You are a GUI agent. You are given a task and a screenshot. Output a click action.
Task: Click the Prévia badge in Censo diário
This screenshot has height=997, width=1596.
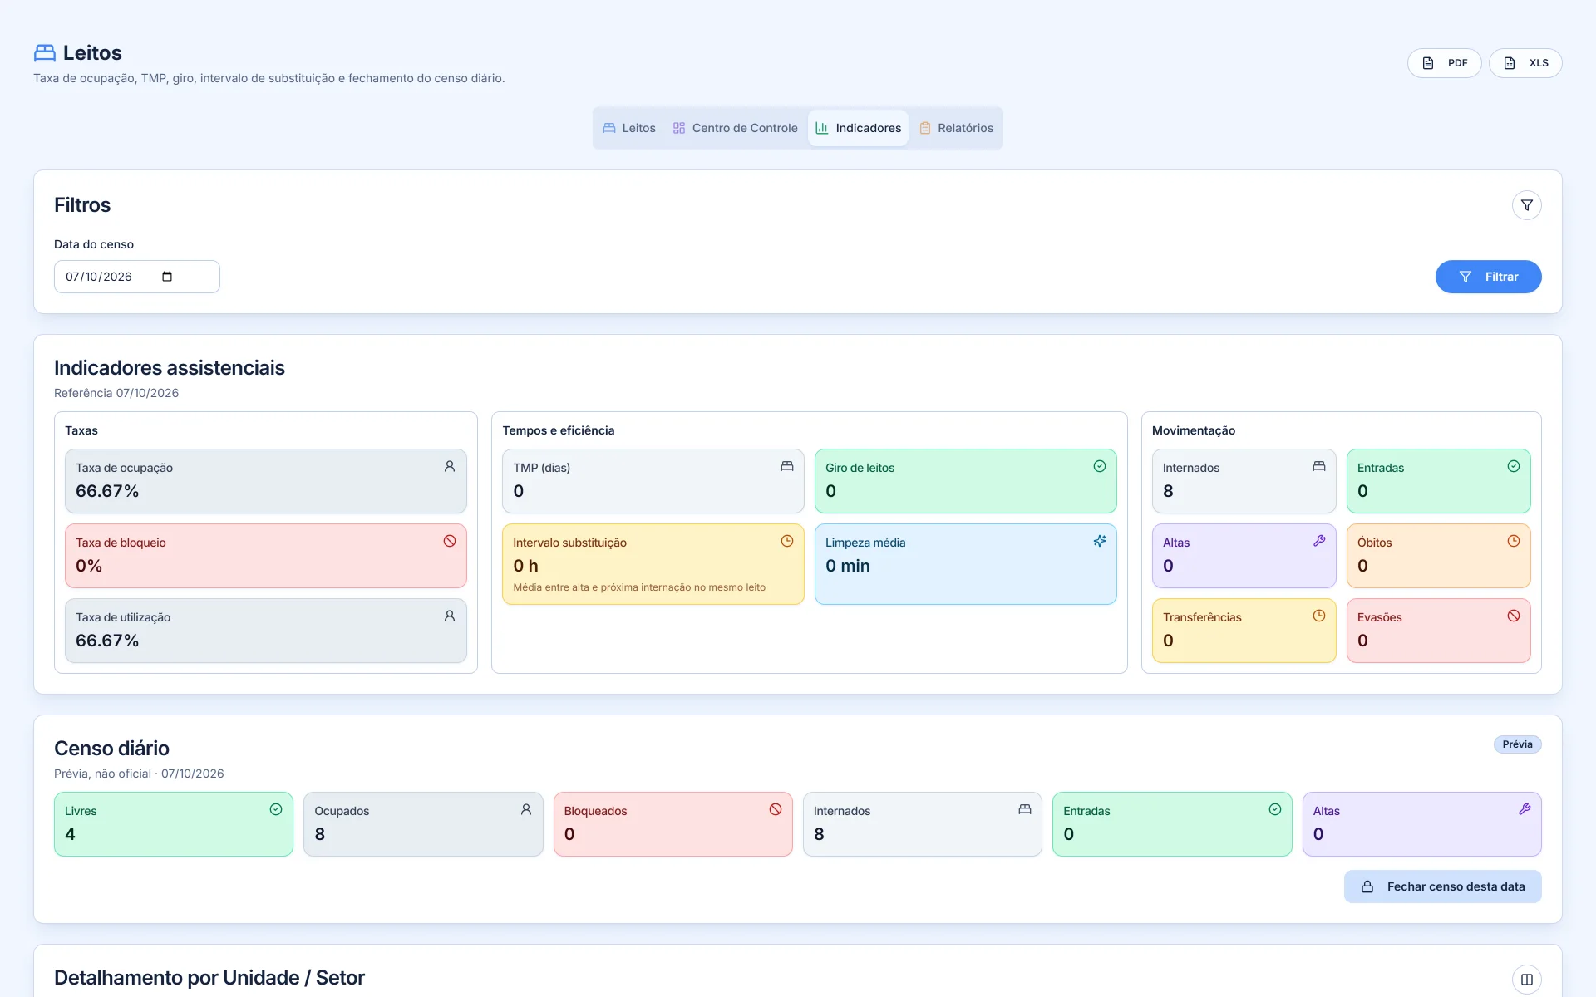(1517, 744)
